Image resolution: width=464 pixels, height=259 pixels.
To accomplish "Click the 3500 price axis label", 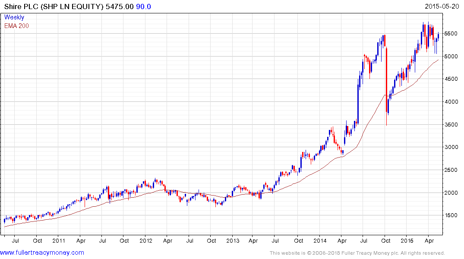I will point(451,125).
